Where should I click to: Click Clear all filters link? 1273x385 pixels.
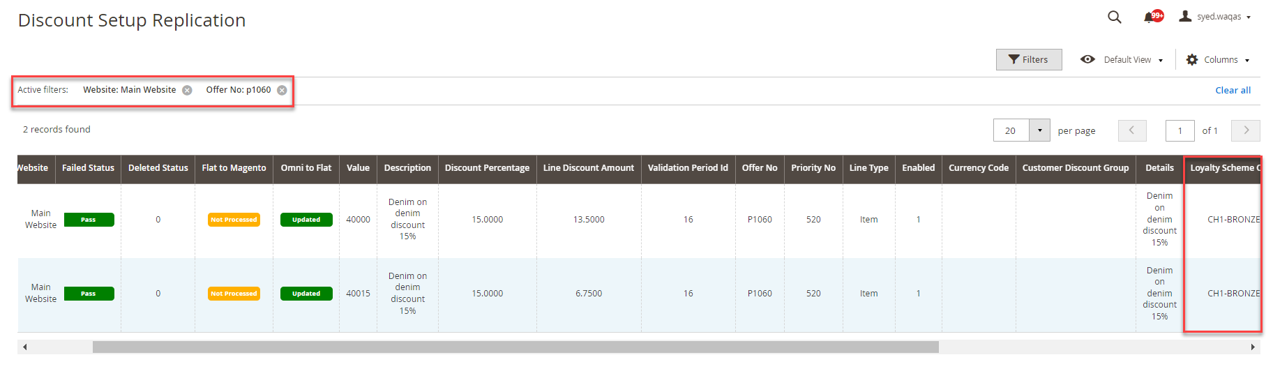point(1233,90)
